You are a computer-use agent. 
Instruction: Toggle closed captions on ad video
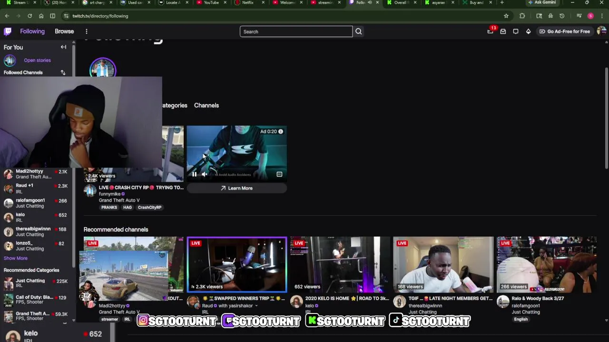coord(279,174)
